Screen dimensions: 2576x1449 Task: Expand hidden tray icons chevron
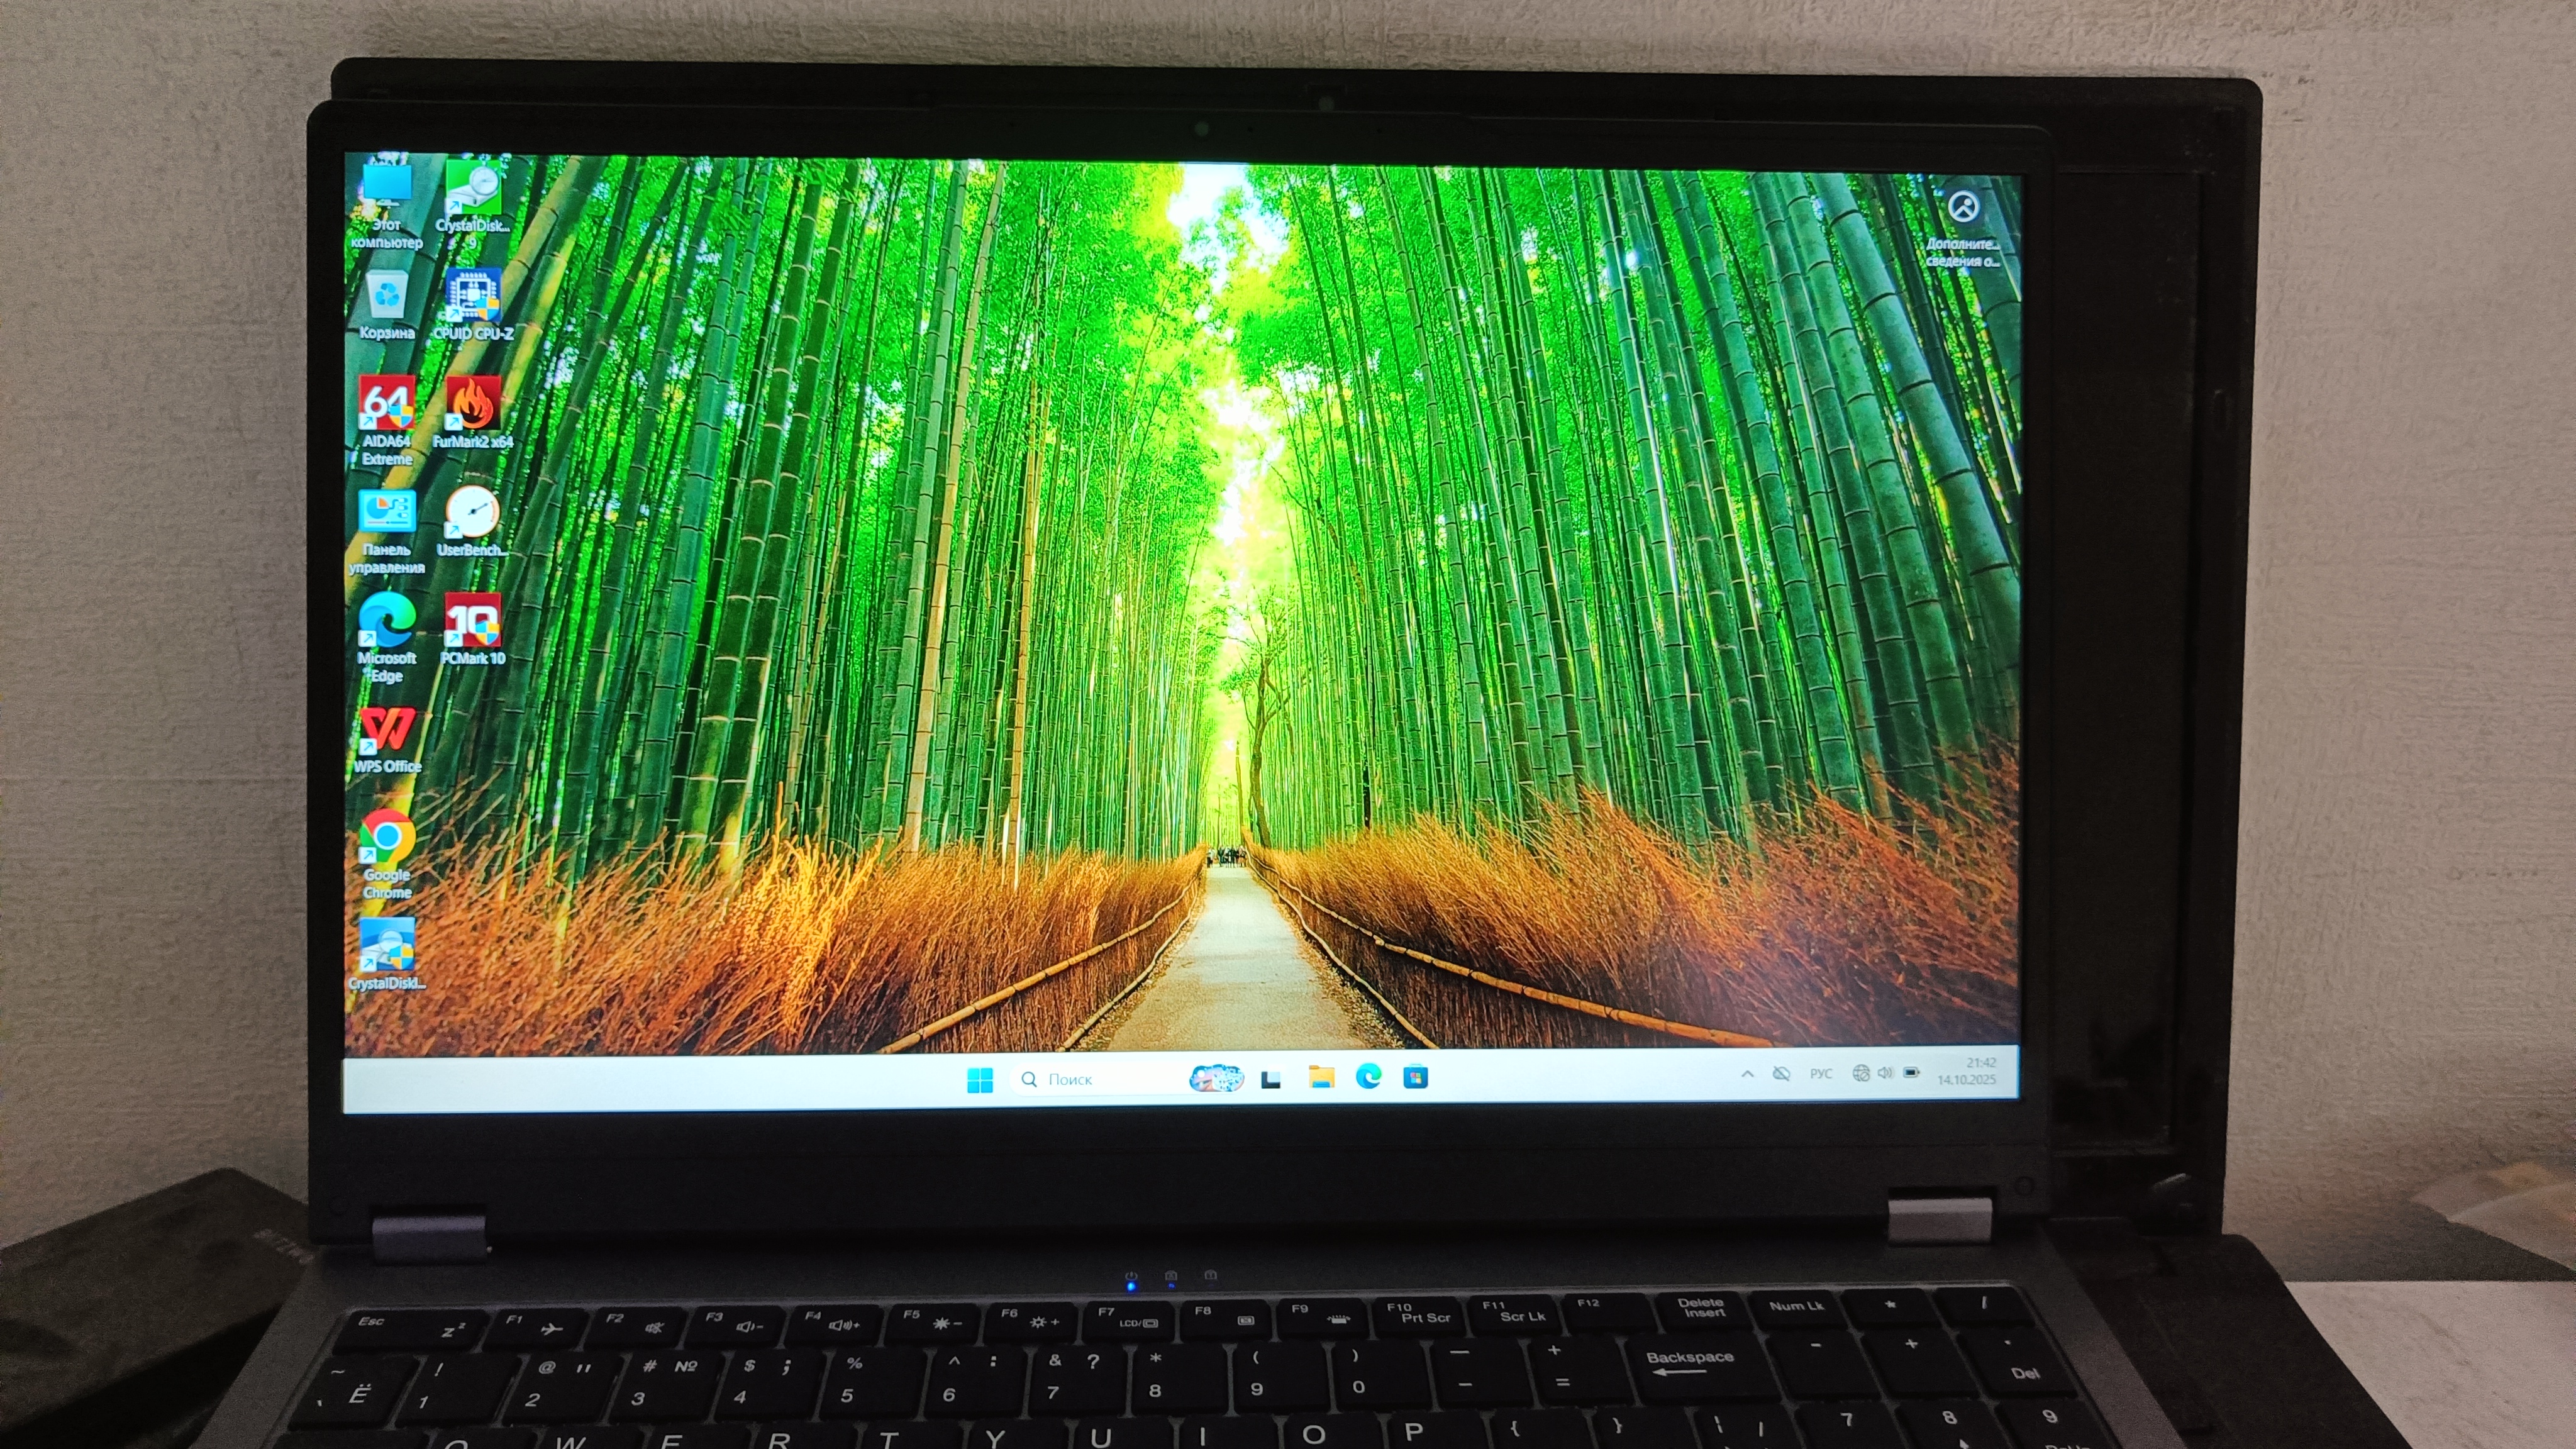point(1747,1074)
